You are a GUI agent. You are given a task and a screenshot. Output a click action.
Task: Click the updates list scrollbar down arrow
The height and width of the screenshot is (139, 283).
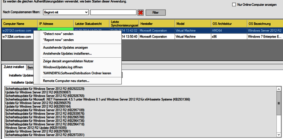[279, 134]
